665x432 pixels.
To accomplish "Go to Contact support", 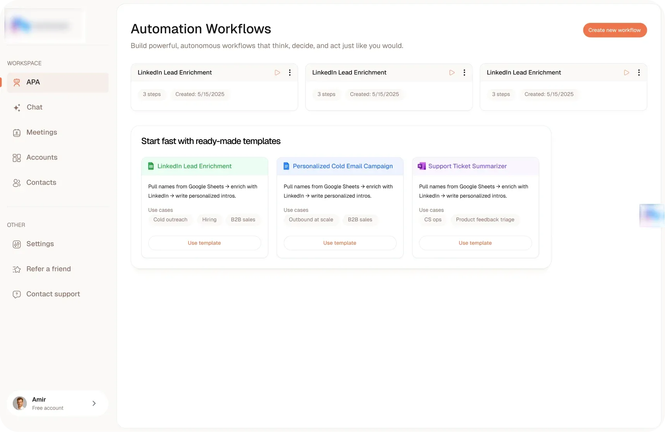I will click(53, 294).
